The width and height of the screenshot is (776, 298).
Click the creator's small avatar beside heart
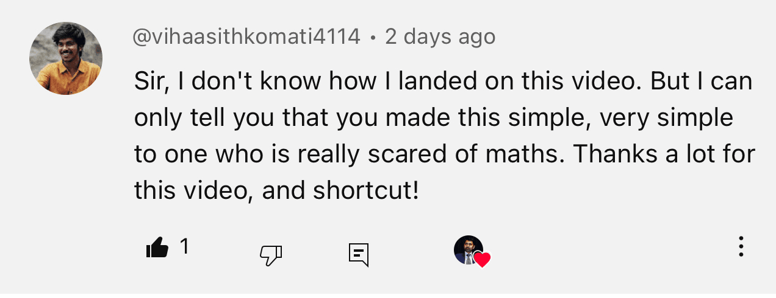[x=467, y=249]
